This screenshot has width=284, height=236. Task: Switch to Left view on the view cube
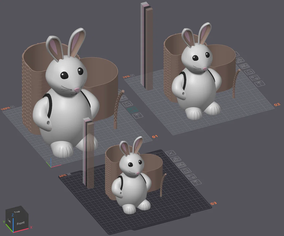(x=9, y=221)
